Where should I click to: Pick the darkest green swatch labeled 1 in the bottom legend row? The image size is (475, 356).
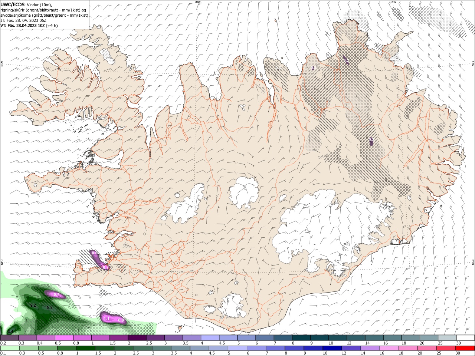85,348
